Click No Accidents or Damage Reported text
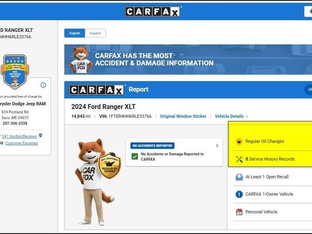This screenshot has height=234, width=312. tap(172, 157)
